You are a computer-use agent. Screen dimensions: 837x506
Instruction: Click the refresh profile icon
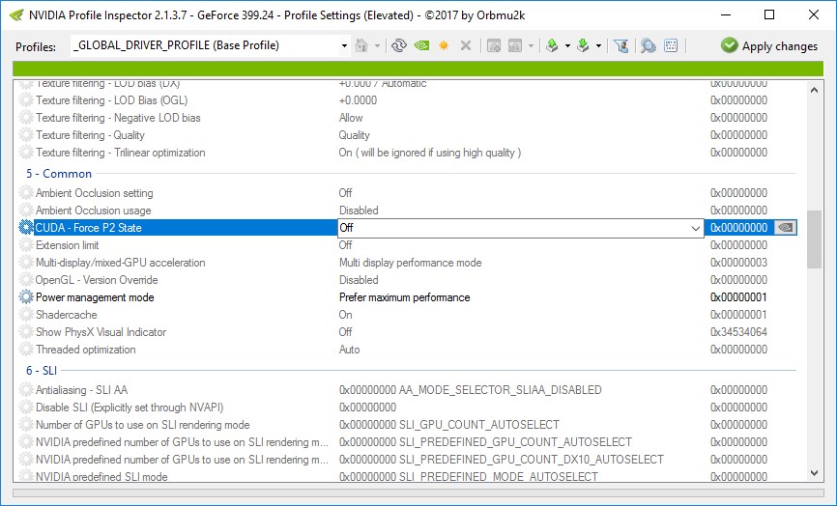pos(398,45)
